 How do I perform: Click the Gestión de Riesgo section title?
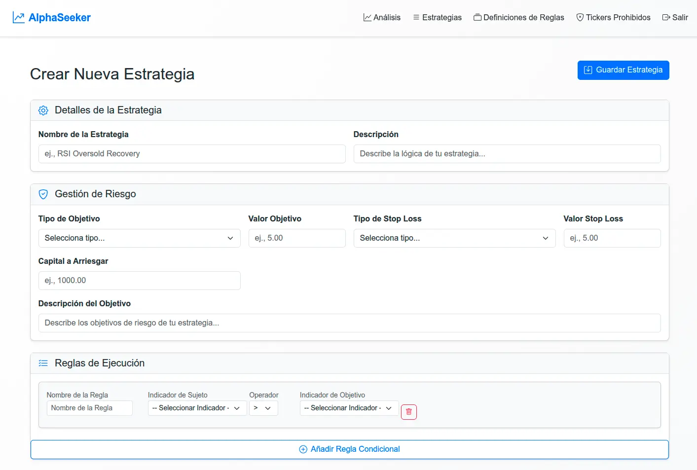click(x=95, y=194)
